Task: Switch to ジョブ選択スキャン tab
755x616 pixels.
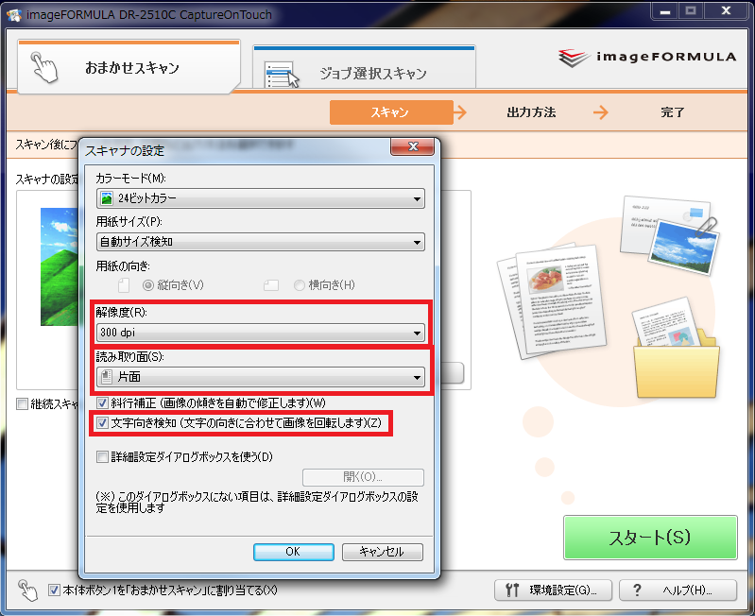Action: click(364, 68)
